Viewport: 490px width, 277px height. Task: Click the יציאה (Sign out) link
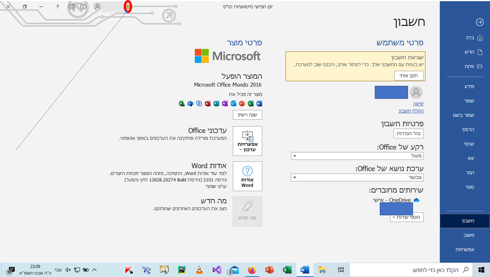[418, 104]
